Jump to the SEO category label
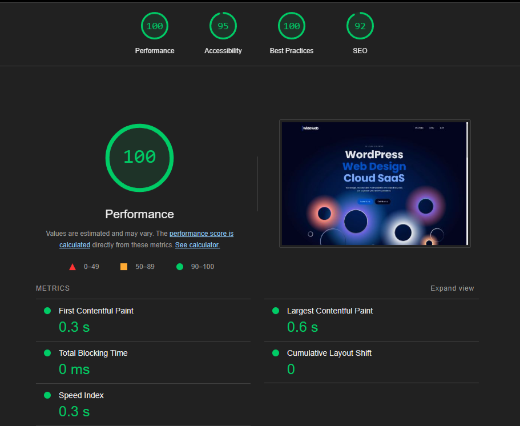Image resolution: width=520 pixels, height=426 pixels. pos(360,51)
